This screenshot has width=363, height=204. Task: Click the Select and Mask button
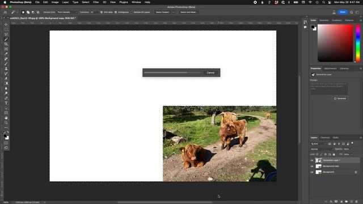tap(189, 12)
